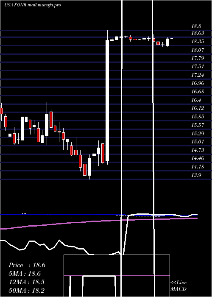Image resolution: width=212 pixels, height=297 pixels.
Task: Click the 17.79 price axis label
Action: [x=198, y=58]
